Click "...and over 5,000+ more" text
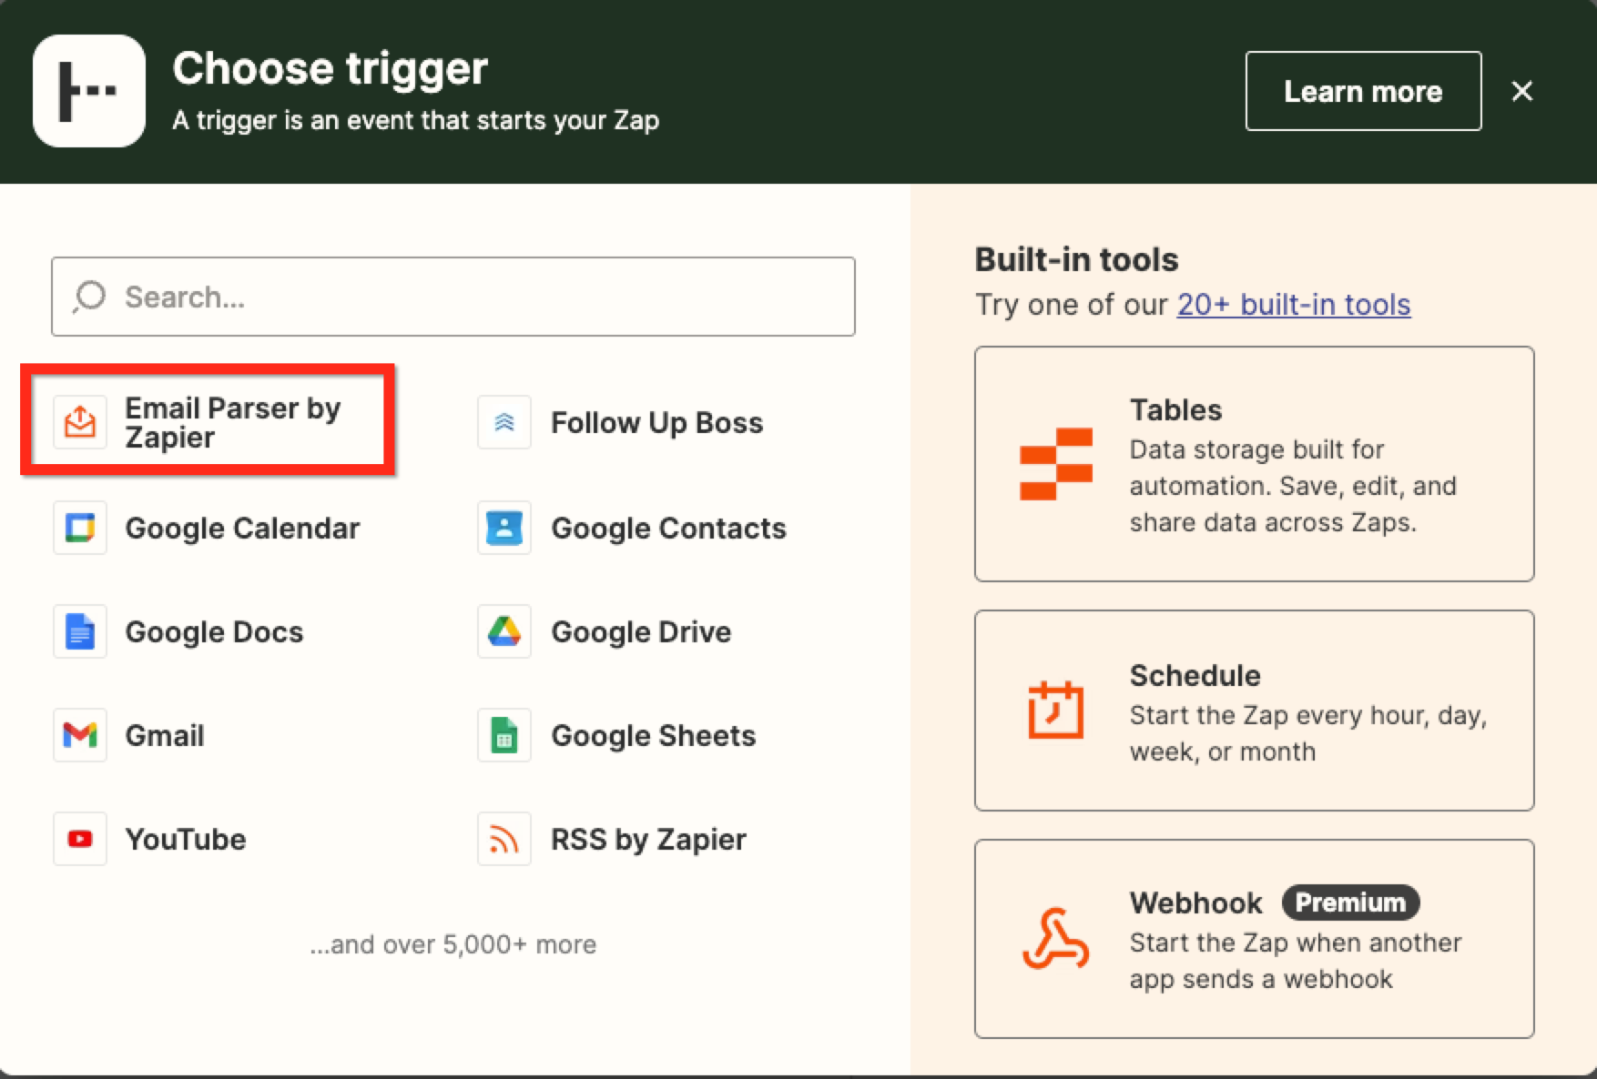Image resolution: width=1597 pixels, height=1079 pixels. tap(453, 944)
